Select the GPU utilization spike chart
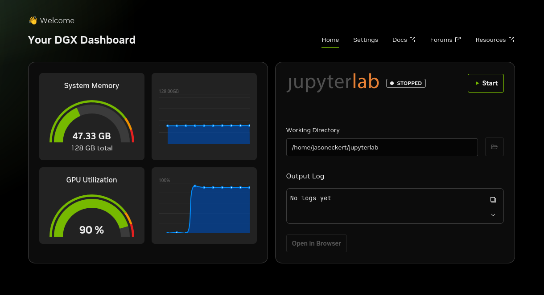Viewport: 544px width, 295px height. pyautogui.click(x=204, y=205)
